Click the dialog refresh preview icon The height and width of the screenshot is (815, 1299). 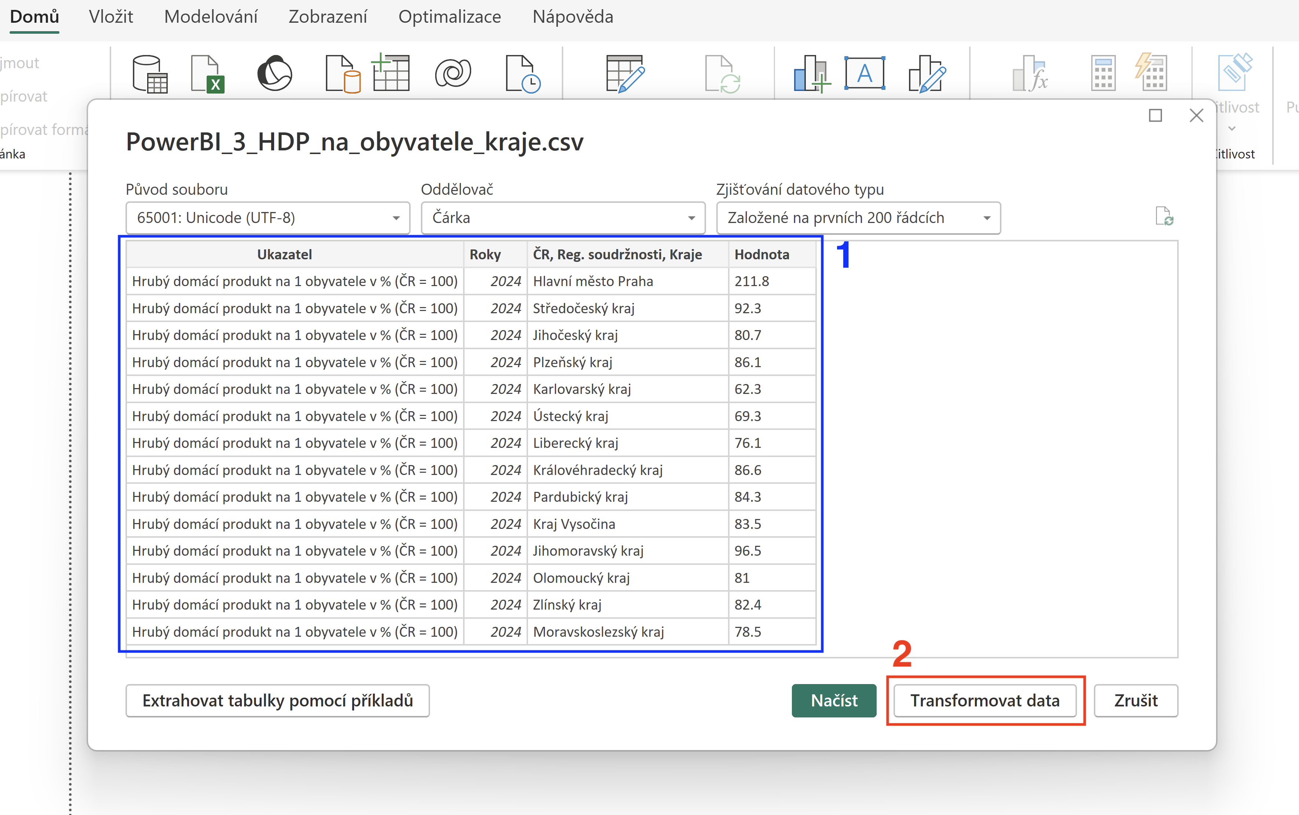(x=1164, y=217)
